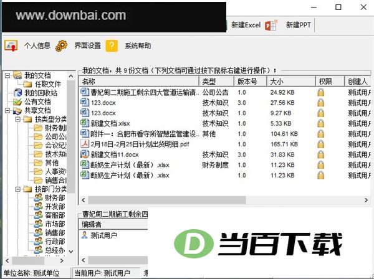374x279 pixels.
Task: Click tree panel horizontal scrollbar right arrow
Action: [x=62, y=261]
